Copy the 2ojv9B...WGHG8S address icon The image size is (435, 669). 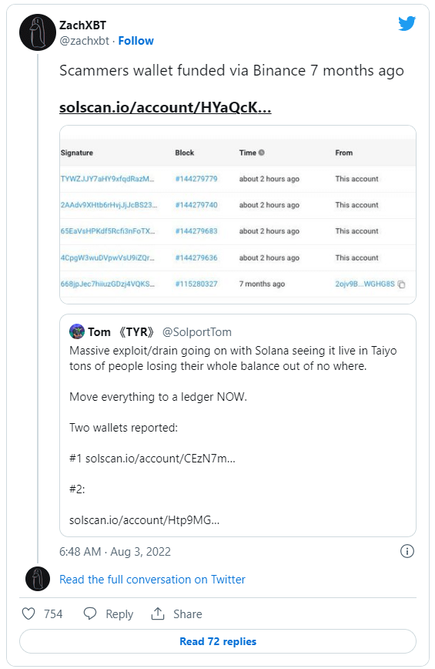(x=401, y=284)
